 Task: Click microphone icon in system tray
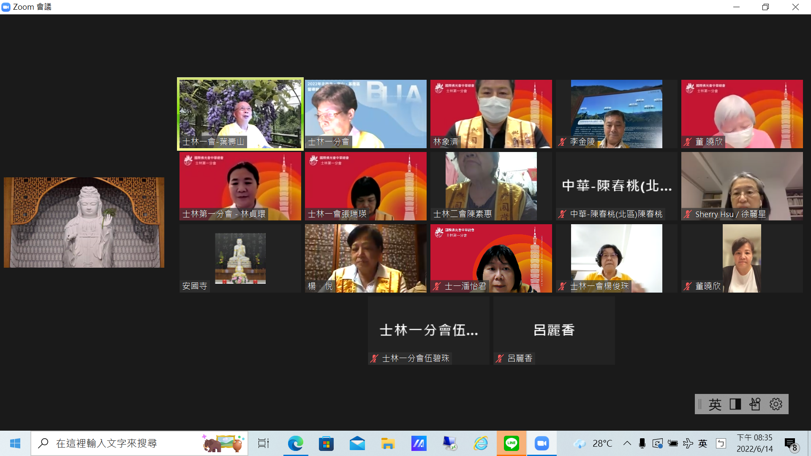click(x=642, y=443)
